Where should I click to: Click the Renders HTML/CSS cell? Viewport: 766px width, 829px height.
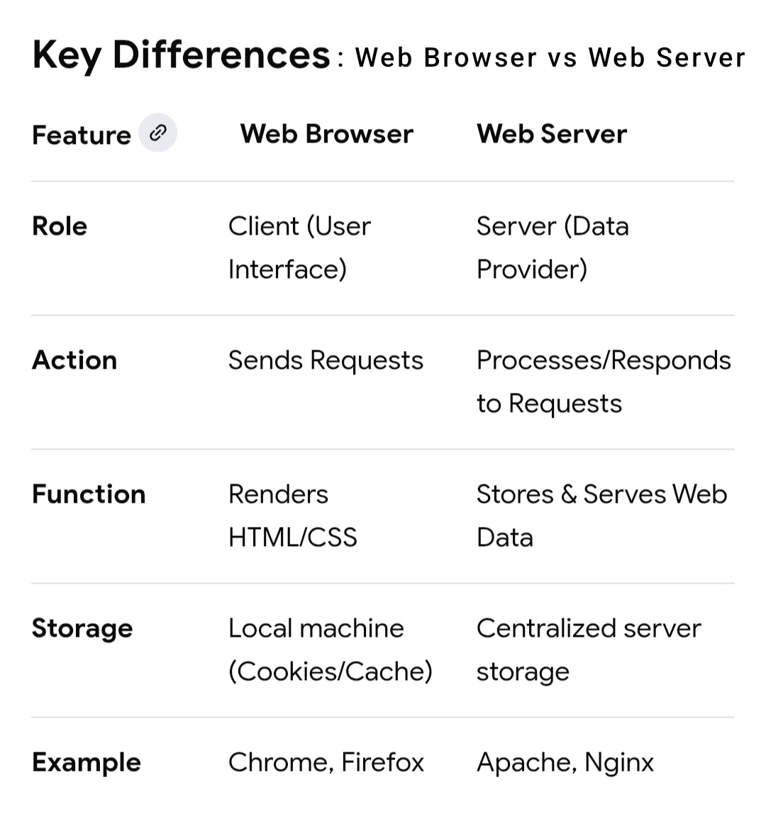pyautogui.click(x=292, y=516)
